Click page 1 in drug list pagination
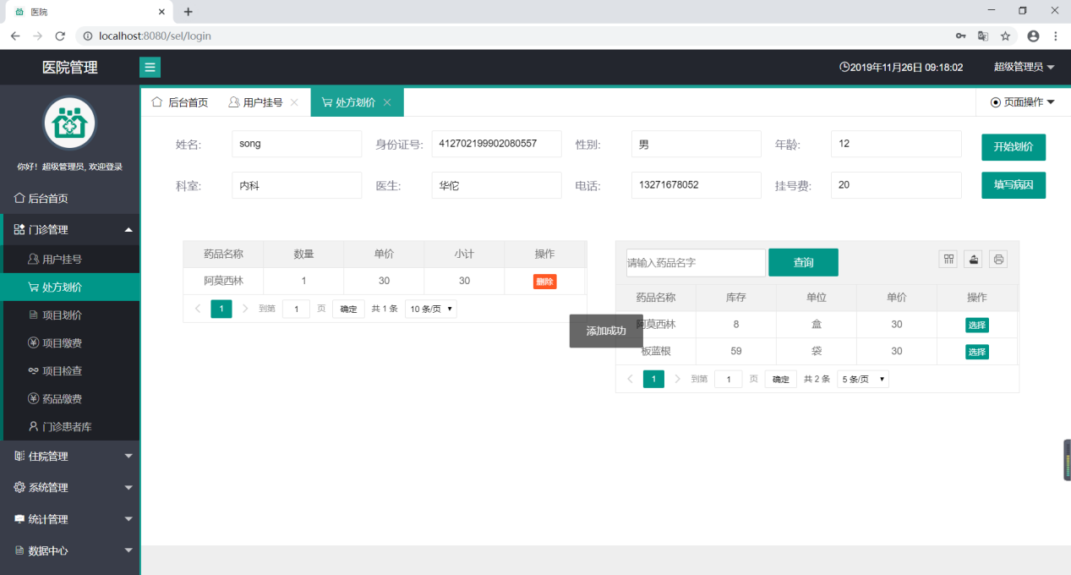Viewport: 1071px width, 575px height. tap(653, 379)
